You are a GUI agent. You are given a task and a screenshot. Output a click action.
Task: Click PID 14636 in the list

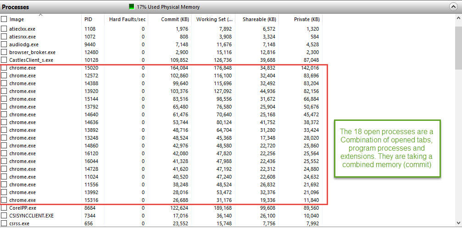click(91, 122)
